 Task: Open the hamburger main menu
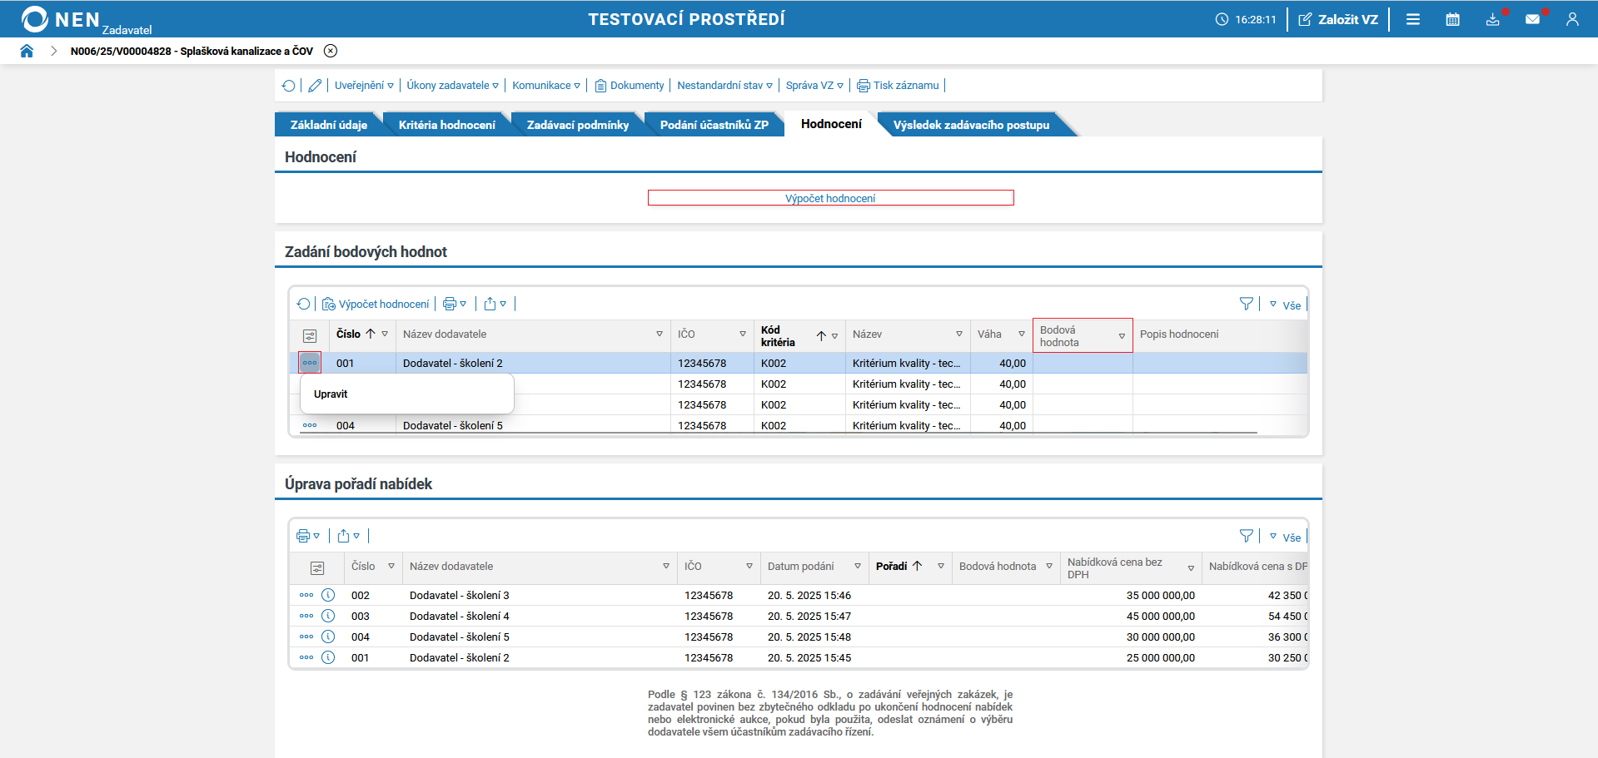pos(1413,19)
